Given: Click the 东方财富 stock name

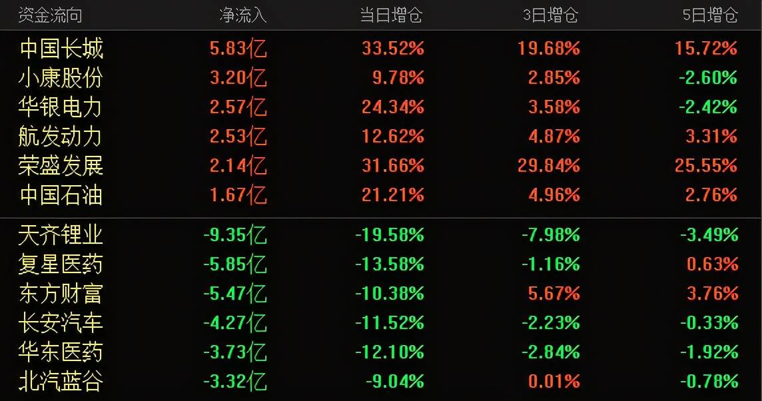Looking at the screenshot, I should tap(61, 294).
